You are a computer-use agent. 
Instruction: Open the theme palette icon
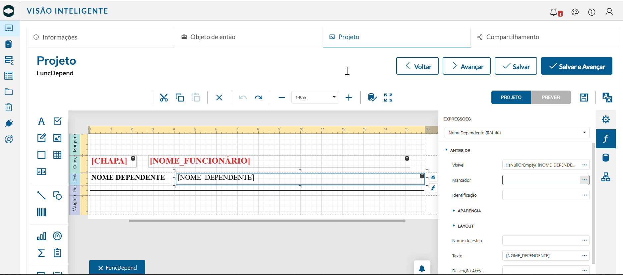[575, 12]
